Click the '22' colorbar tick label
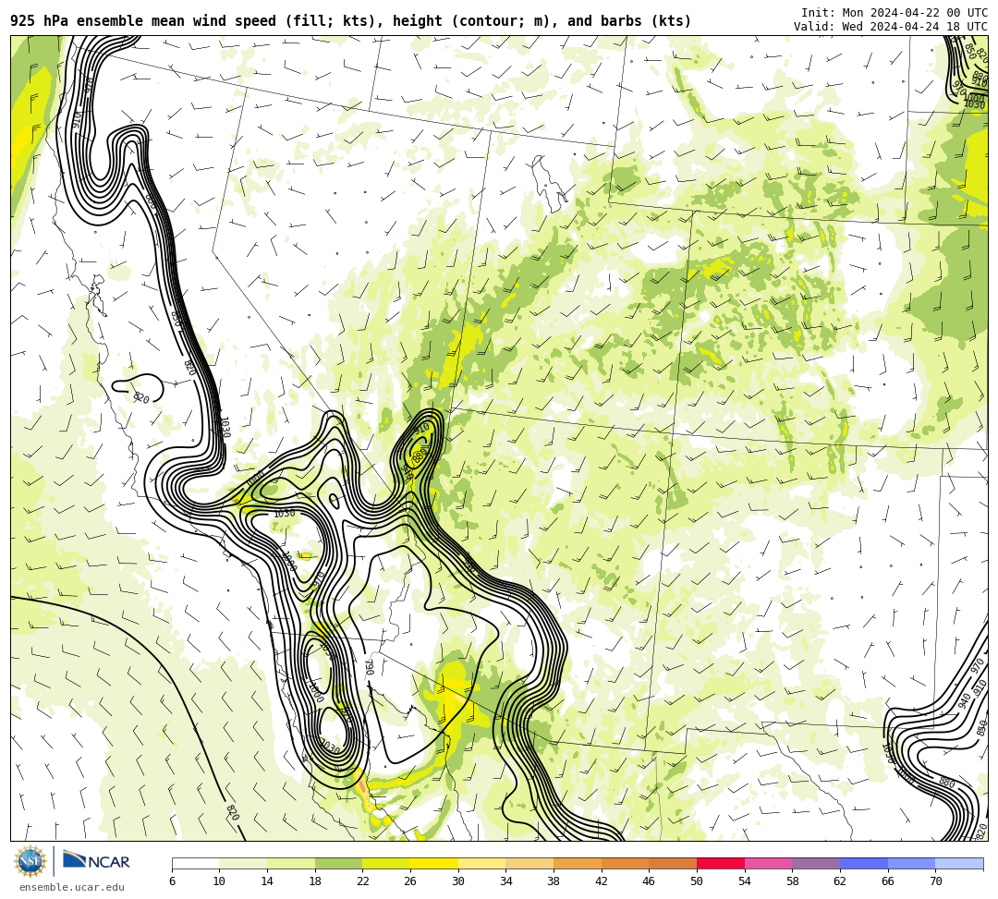The height and width of the screenshot is (899, 998). [x=363, y=881]
